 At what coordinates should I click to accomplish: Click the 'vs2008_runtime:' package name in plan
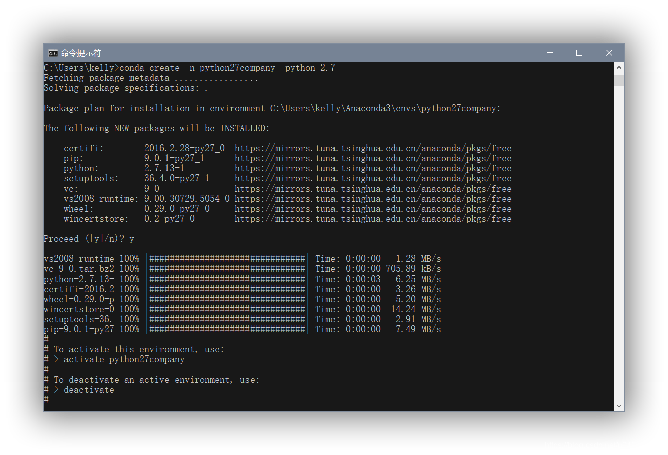coord(101,199)
